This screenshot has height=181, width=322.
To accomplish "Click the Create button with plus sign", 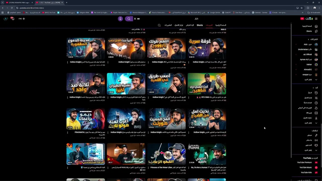I will tap(22, 19).
